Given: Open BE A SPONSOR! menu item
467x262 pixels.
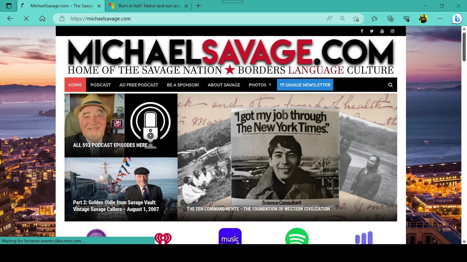Looking at the screenshot, I should tap(183, 85).
